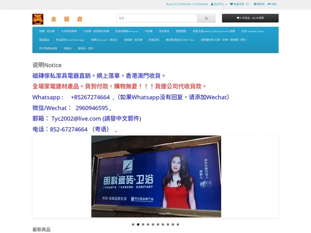This screenshot has width=311, height=233.
Task: Select the first carousel indicator dot
Action: (x=133, y=224)
